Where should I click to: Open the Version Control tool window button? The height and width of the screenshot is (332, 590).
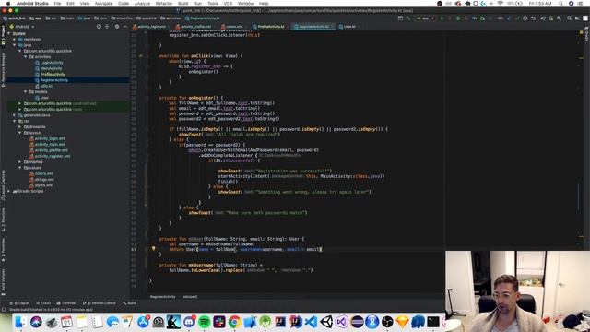[x=100, y=303]
